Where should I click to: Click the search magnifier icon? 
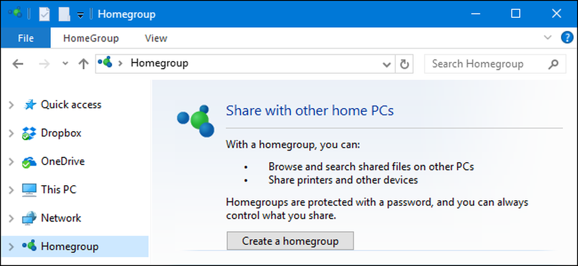click(553, 65)
